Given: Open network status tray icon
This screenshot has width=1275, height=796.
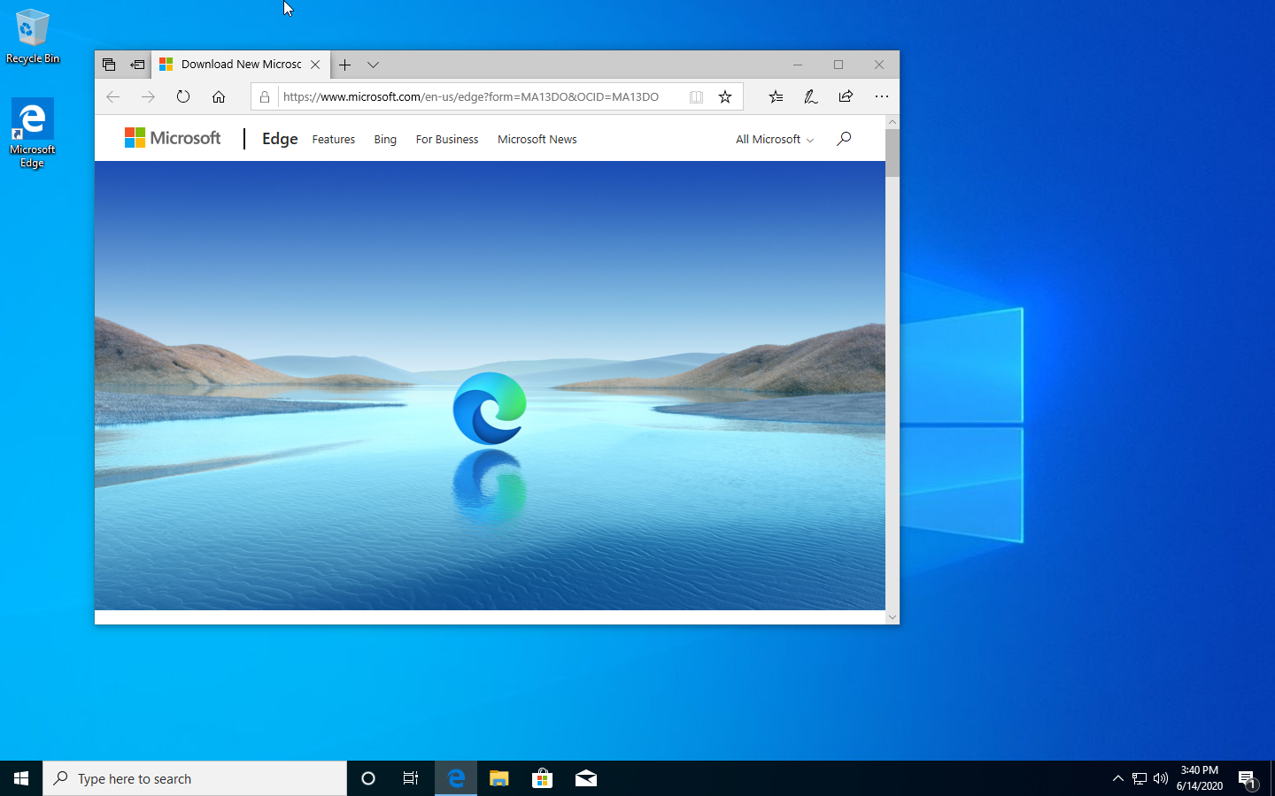Looking at the screenshot, I should (x=1140, y=778).
